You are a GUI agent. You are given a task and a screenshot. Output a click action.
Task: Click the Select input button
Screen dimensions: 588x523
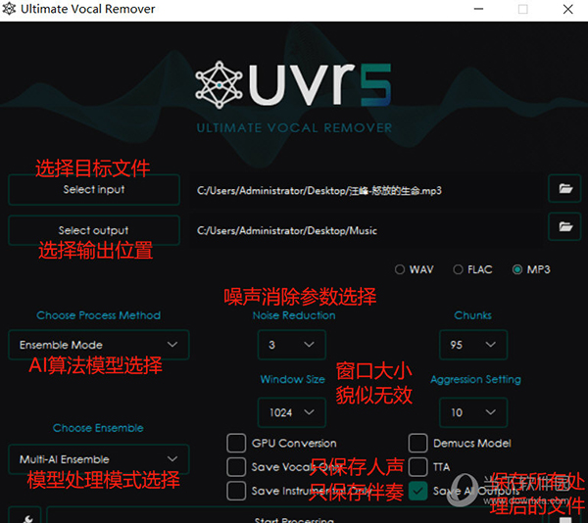coord(94,190)
